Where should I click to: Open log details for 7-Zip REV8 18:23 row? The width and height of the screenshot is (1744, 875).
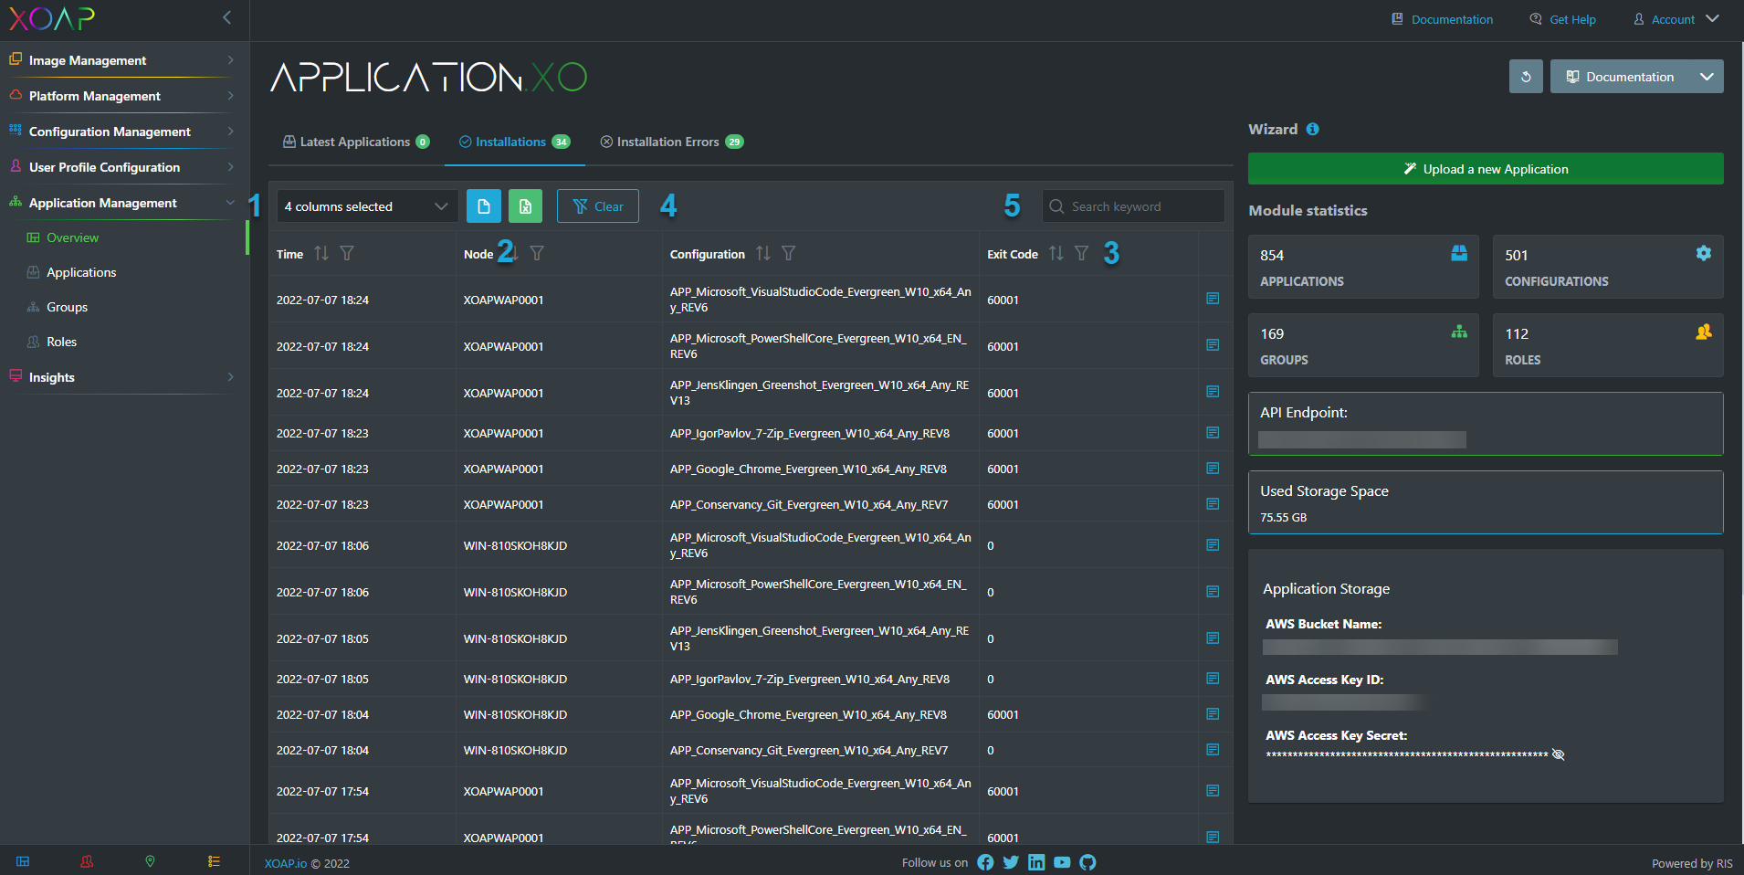(1213, 433)
